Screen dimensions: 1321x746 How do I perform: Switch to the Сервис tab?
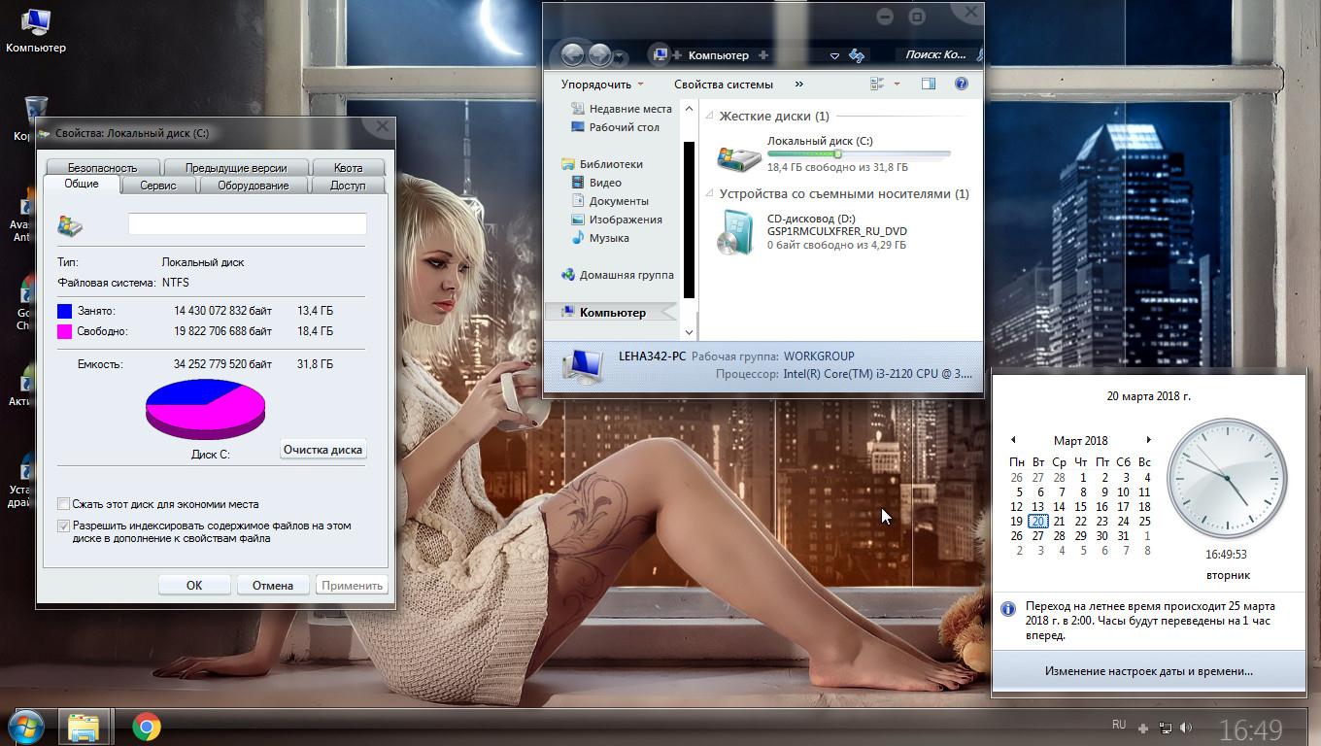[158, 186]
